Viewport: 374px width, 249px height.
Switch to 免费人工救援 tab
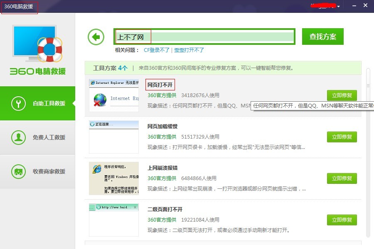(37, 137)
